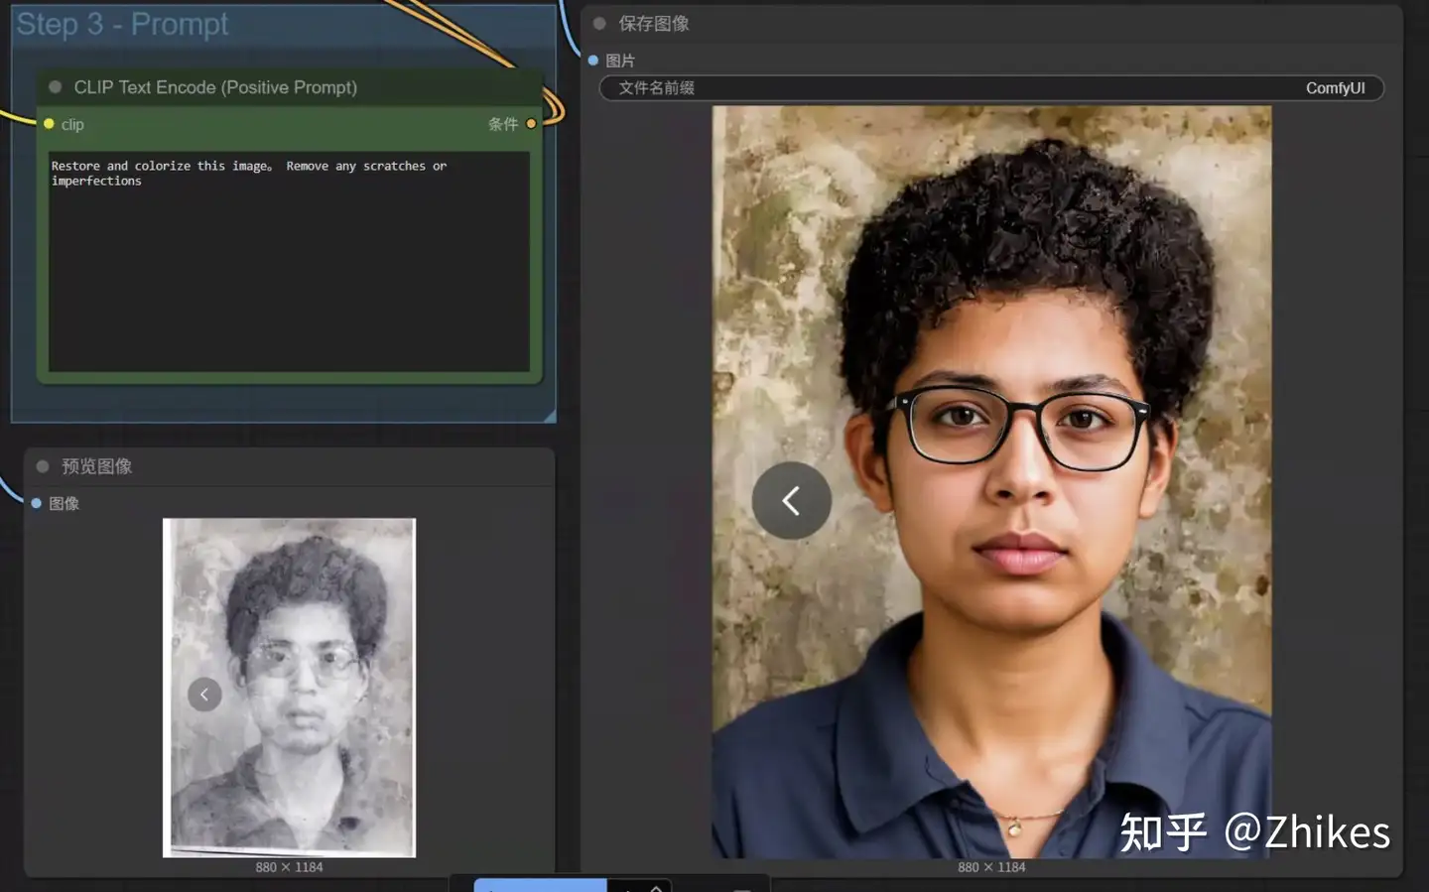1429x892 pixels.
Task: Show previous image in 预览图像 node
Action: pos(204,695)
